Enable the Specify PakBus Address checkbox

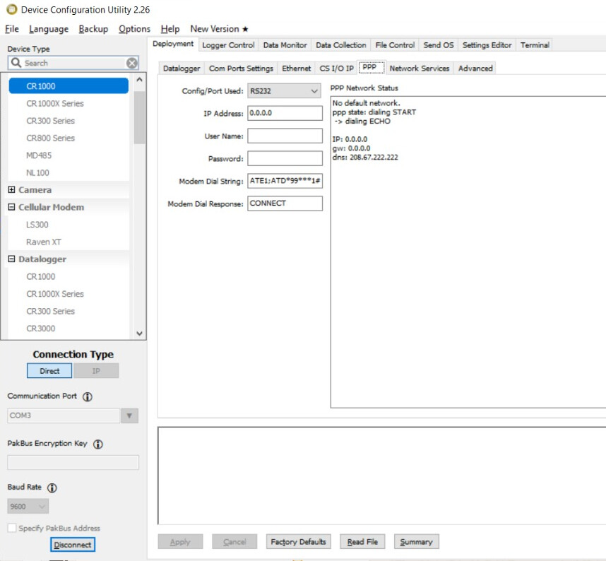click(x=12, y=528)
